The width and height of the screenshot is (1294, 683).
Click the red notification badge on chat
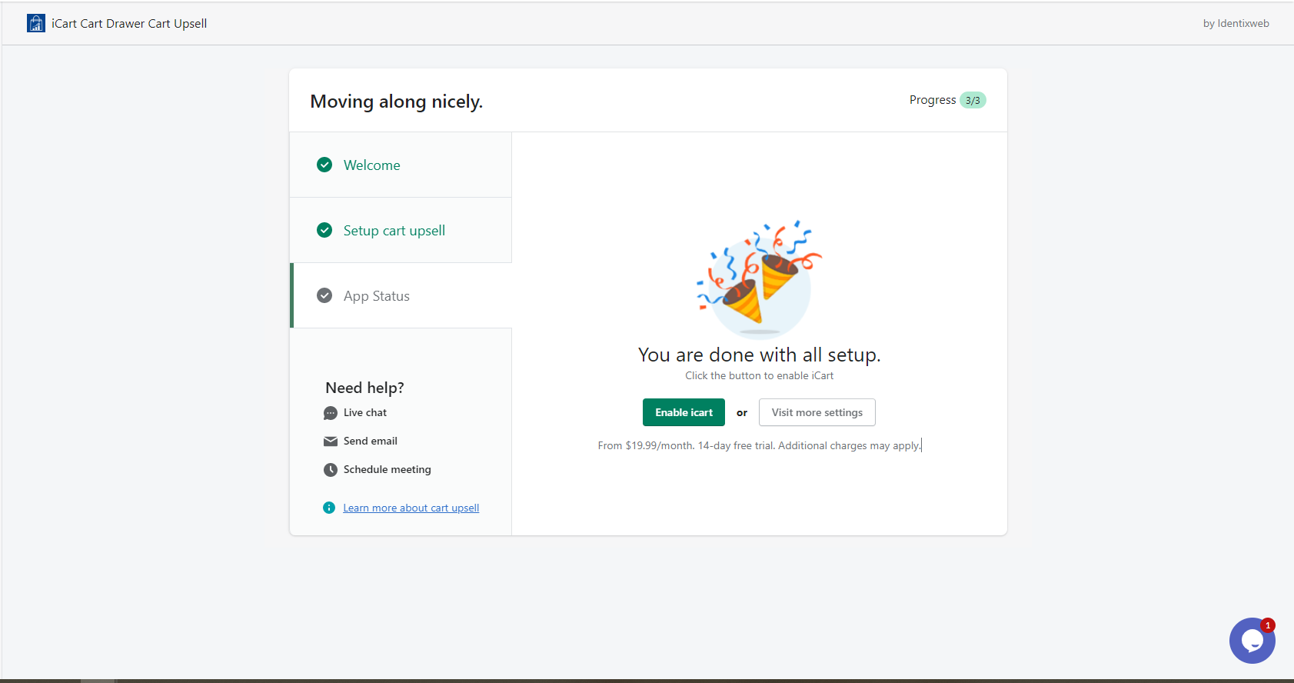(1268, 625)
